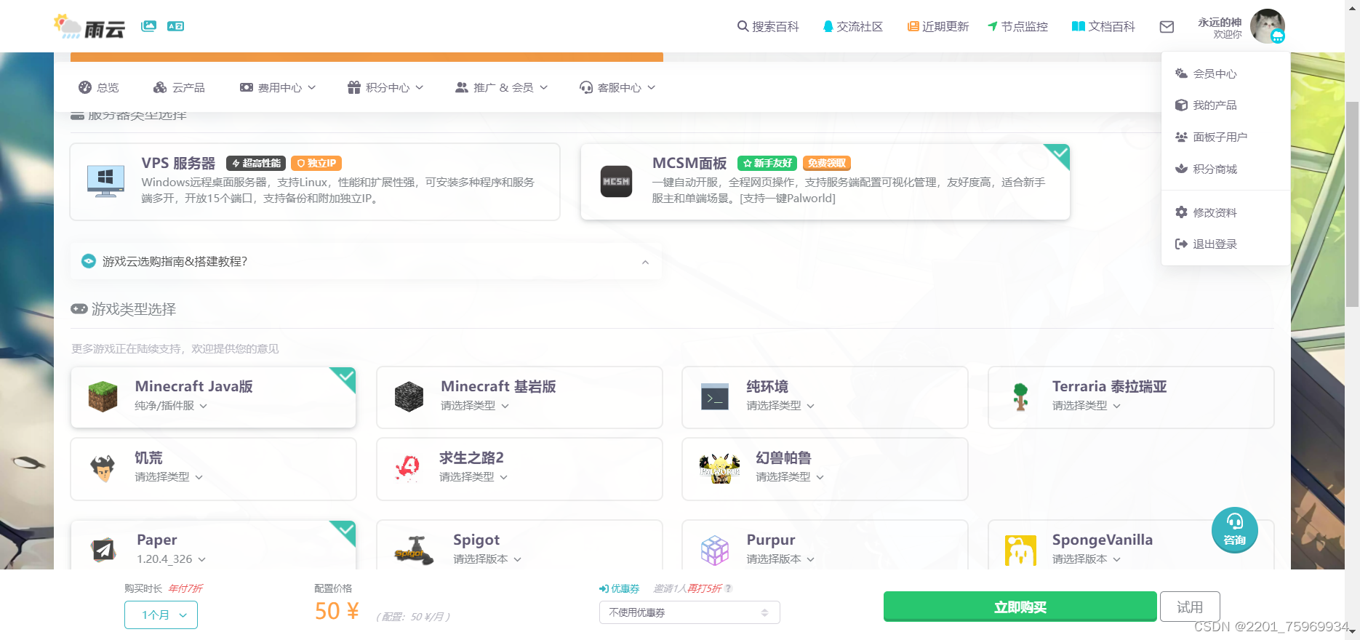1360x640 pixels.
Task: Click 退出登录 to log out
Action: pos(1225,244)
